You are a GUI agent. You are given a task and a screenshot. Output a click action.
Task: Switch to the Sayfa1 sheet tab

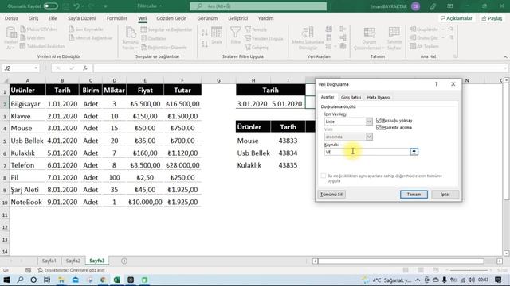pos(49,261)
